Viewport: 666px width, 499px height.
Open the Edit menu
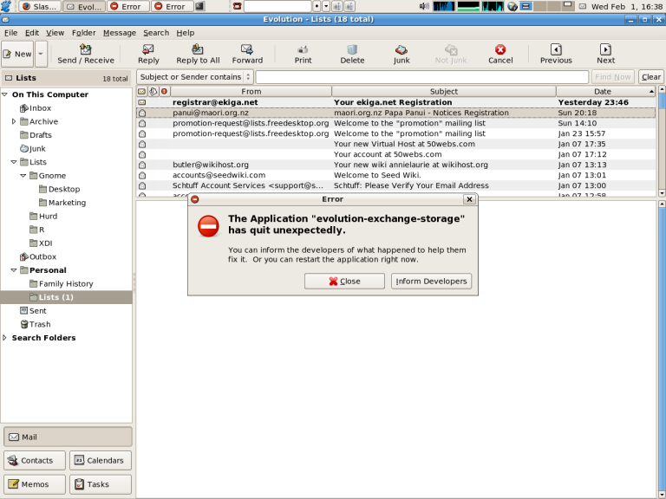pyautogui.click(x=32, y=33)
